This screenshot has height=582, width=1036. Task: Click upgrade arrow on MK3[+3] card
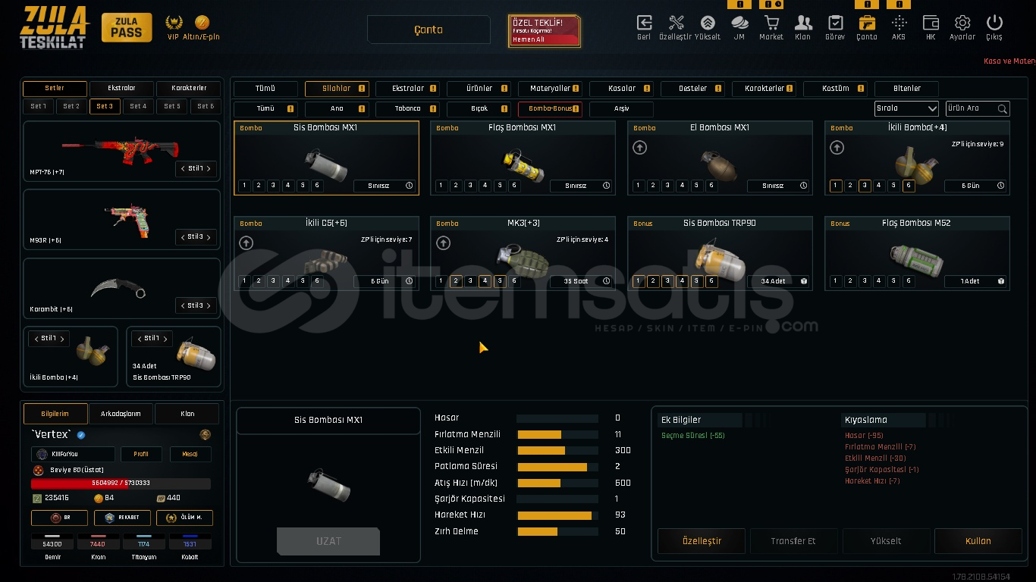click(x=443, y=243)
